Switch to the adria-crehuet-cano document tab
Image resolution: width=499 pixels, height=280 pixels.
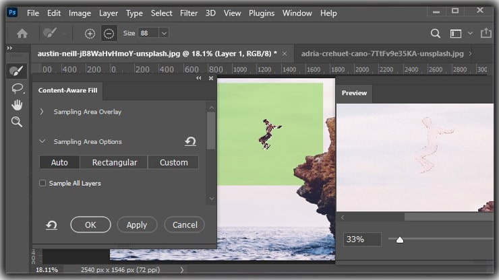click(x=382, y=54)
